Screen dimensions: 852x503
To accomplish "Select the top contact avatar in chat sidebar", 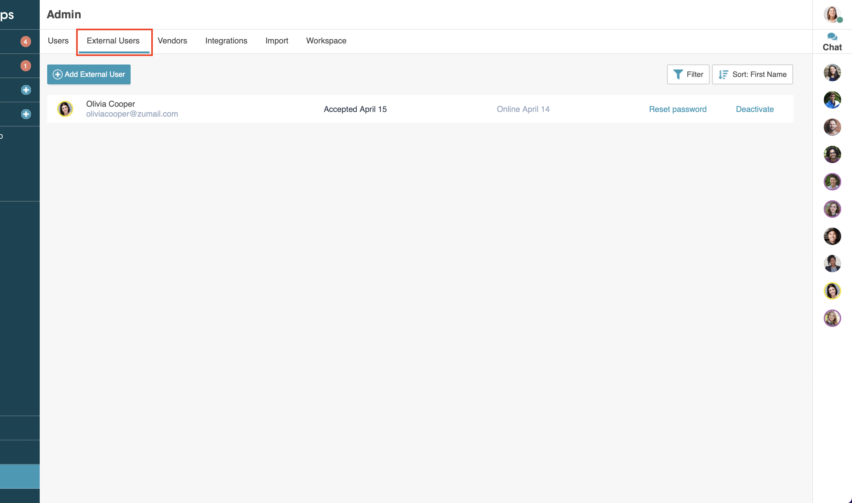I will tap(832, 73).
